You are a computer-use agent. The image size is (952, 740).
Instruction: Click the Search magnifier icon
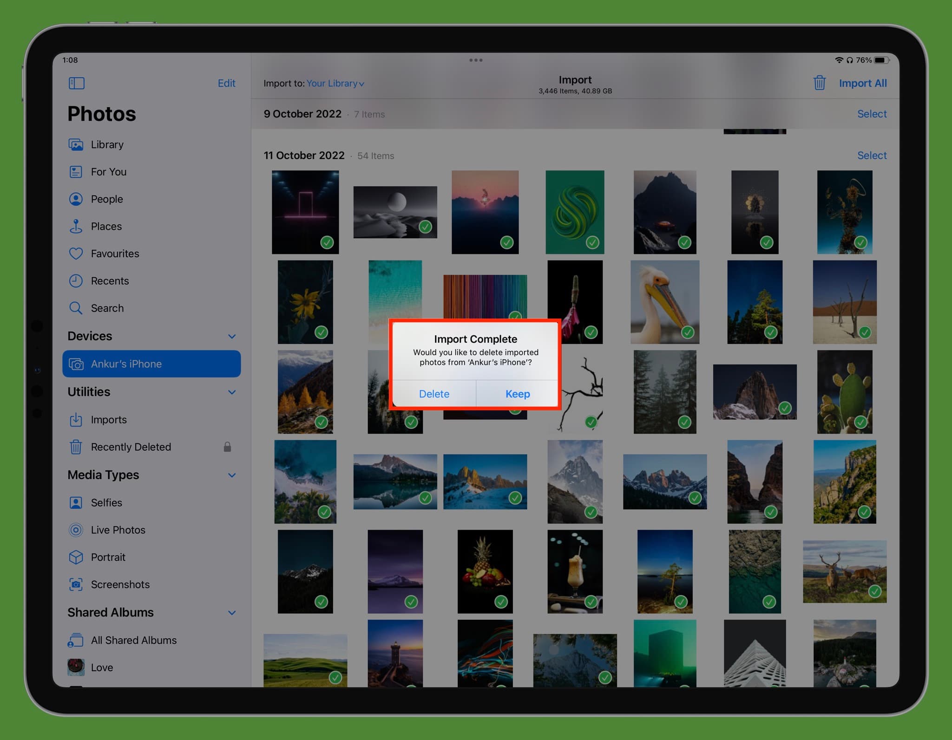(76, 308)
